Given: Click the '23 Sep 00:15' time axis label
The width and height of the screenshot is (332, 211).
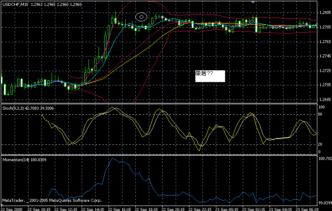Looking at the screenshot, I should (x=227, y=209).
